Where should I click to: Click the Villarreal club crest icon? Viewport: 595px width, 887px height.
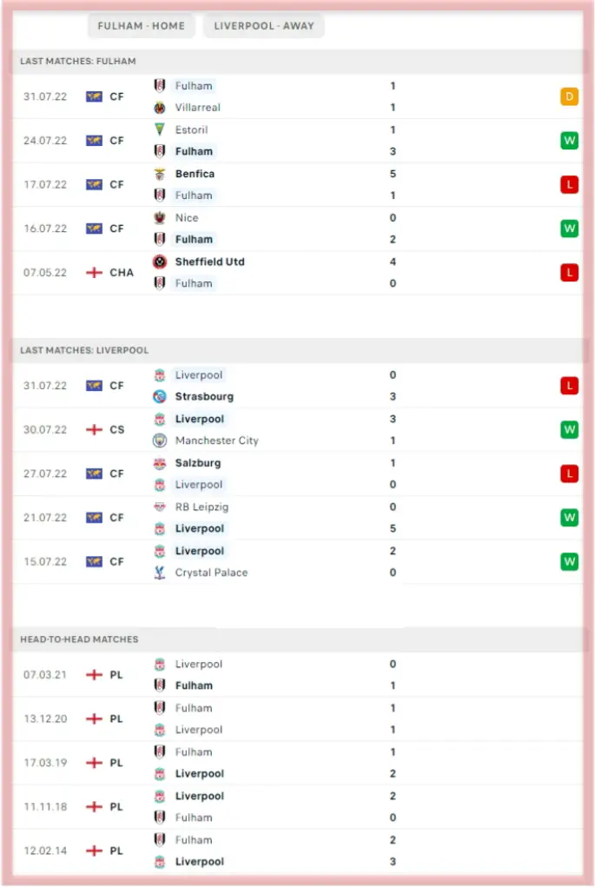click(x=160, y=108)
